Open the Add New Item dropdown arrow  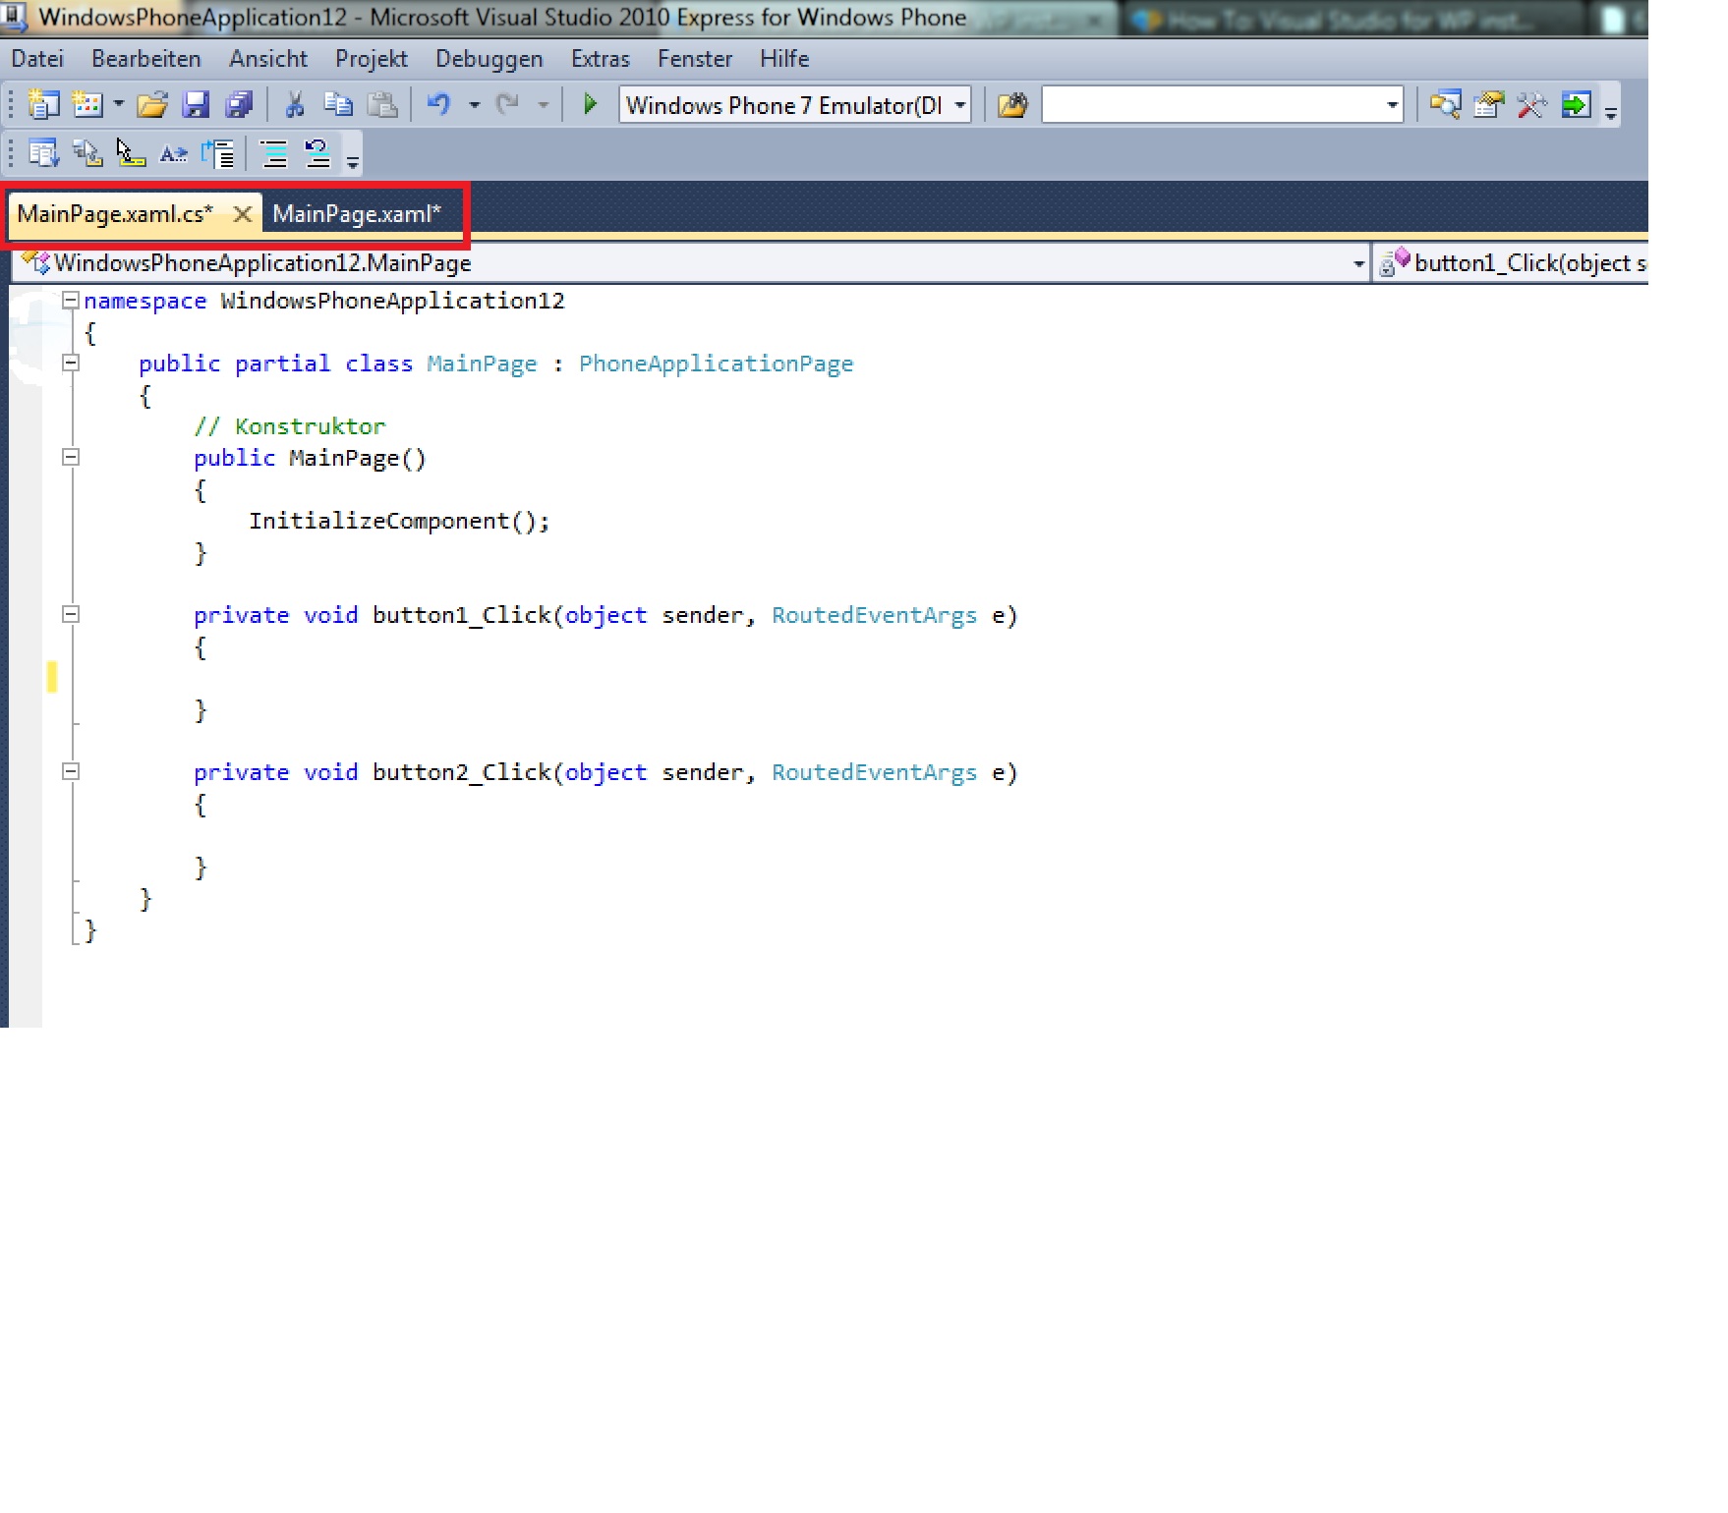tap(118, 104)
